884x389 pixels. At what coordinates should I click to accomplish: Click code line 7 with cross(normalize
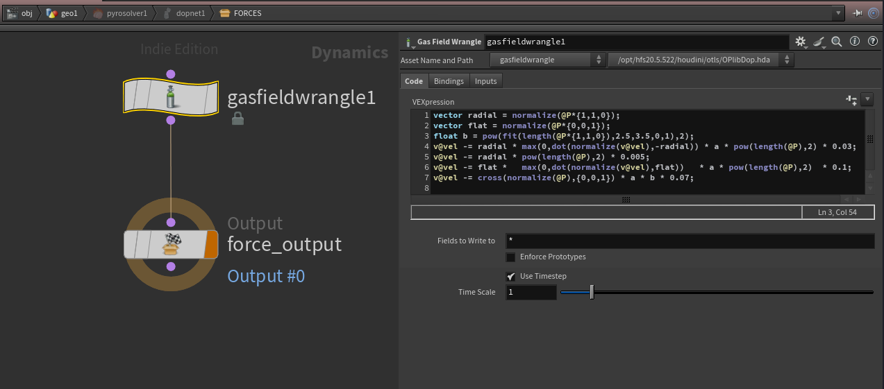click(x=563, y=178)
